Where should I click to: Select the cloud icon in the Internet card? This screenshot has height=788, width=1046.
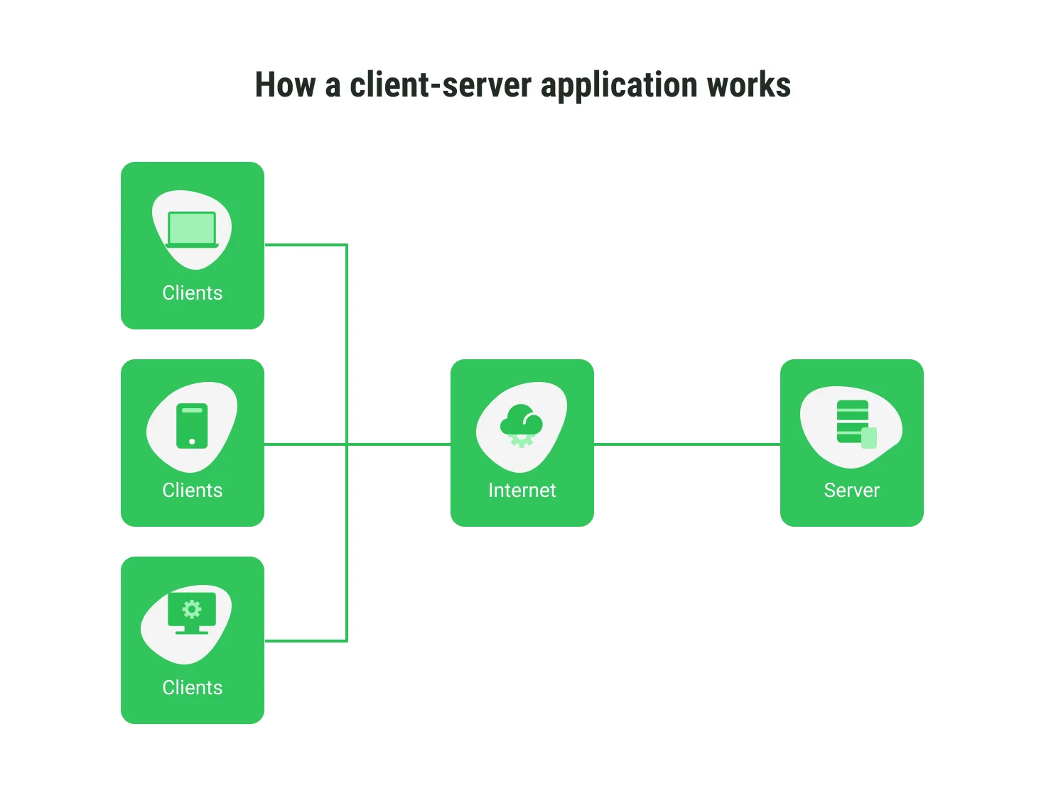pos(522,420)
